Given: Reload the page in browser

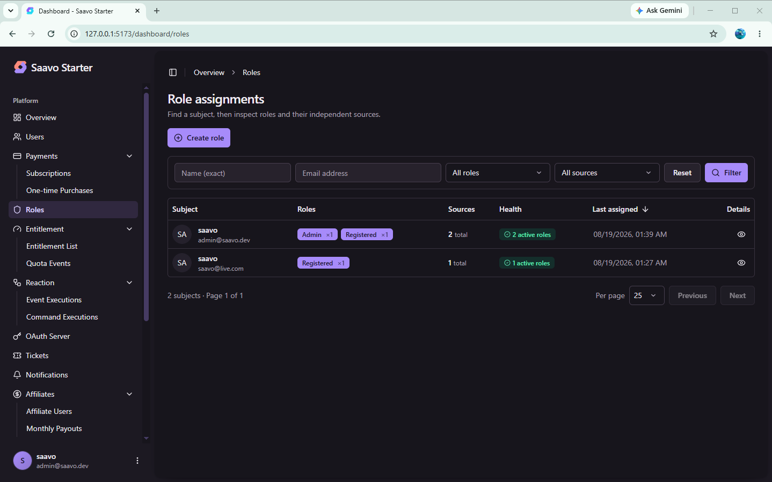Looking at the screenshot, I should pos(51,34).
